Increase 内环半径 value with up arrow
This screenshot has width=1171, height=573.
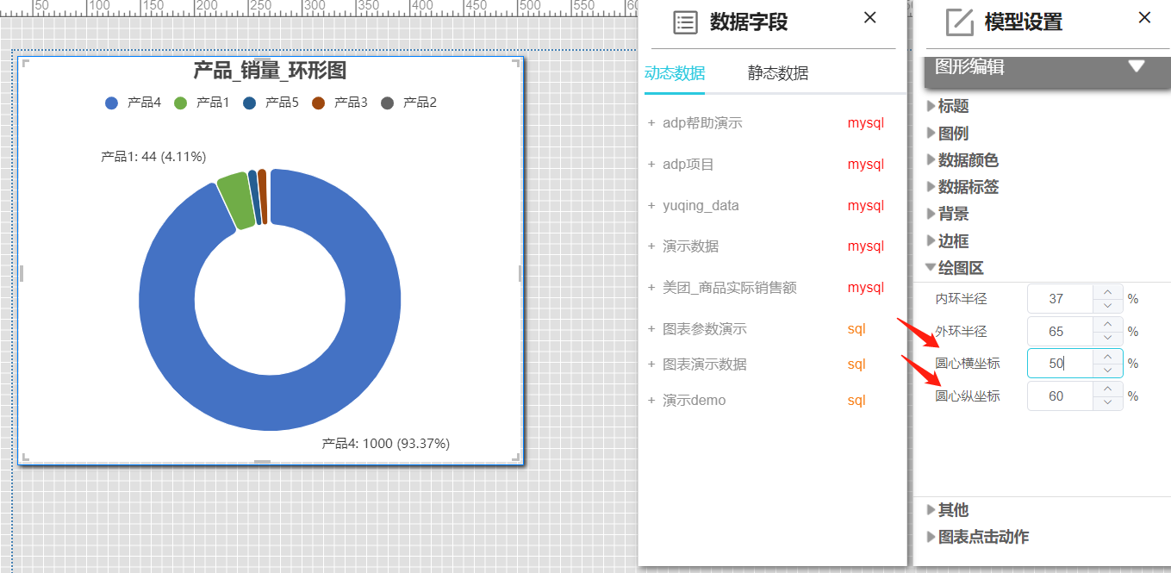coord(1107,292)
